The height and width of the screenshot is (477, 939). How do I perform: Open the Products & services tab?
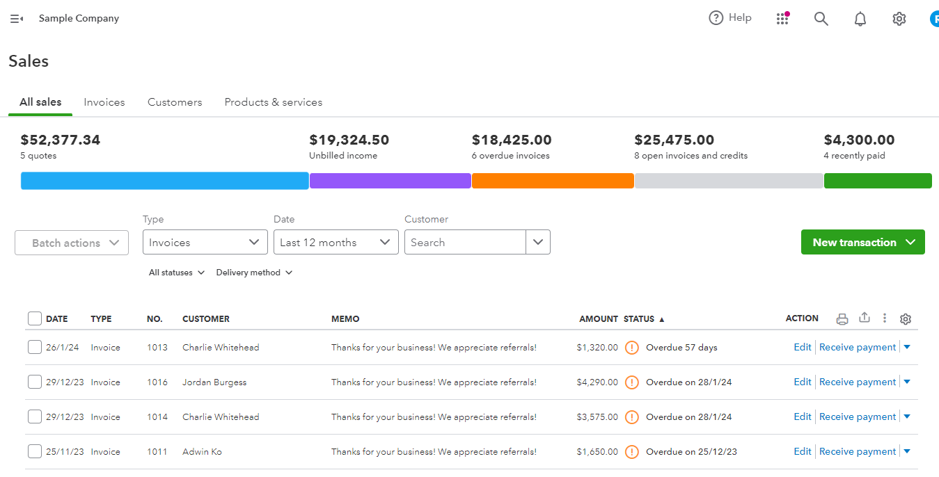pyautogui.click(x=273, y=102)
